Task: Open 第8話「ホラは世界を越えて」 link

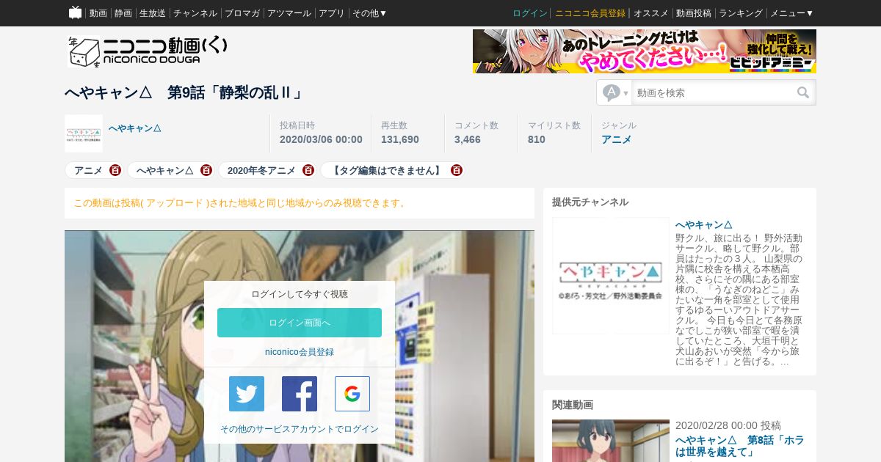Action: (739, 446)
